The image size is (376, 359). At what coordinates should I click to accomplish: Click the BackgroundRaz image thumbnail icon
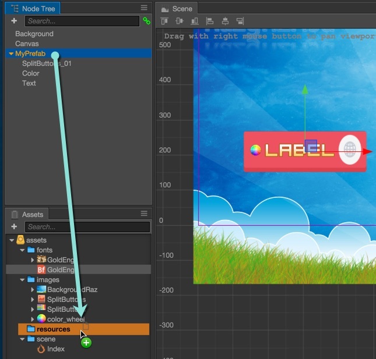41,289
